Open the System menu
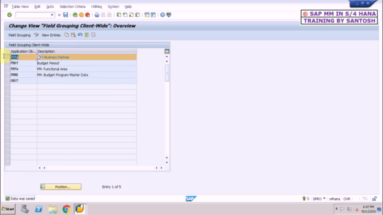The height and width of the screenshot is (215, 383). (113, 7)
